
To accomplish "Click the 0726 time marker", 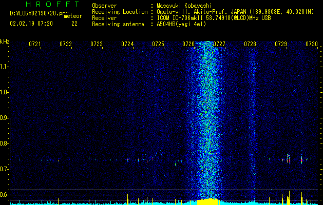I will point(188,44).
